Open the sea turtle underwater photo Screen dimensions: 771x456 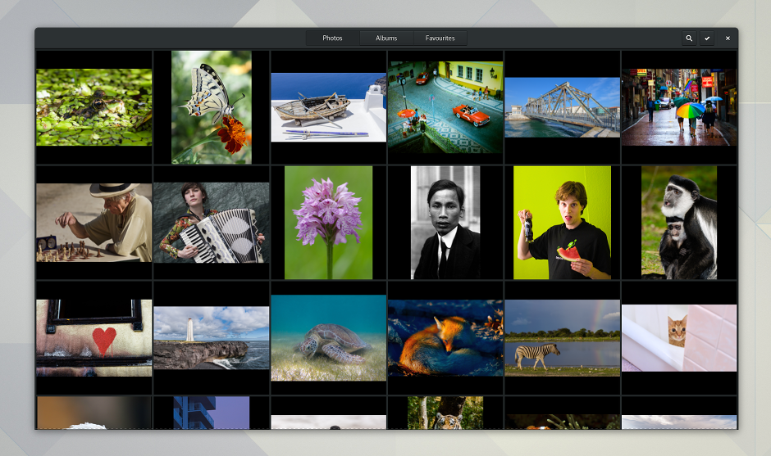328,337
